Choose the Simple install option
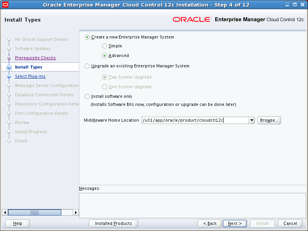 click(104, 46)
